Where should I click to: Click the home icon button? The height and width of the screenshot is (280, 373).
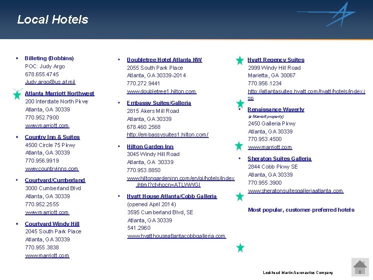click(x=360, y=267)
